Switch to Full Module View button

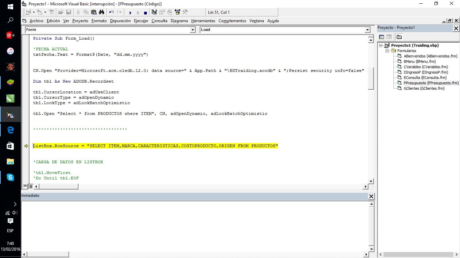coord(30,186)
